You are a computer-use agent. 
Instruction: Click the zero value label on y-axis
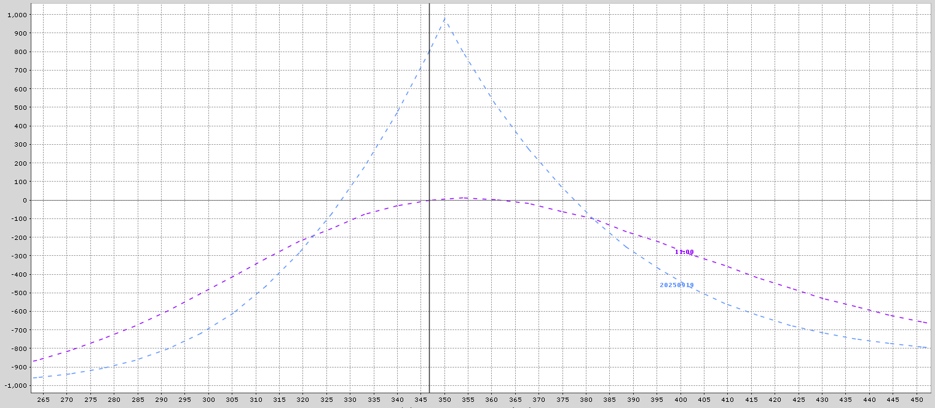[x=23, y=200]
